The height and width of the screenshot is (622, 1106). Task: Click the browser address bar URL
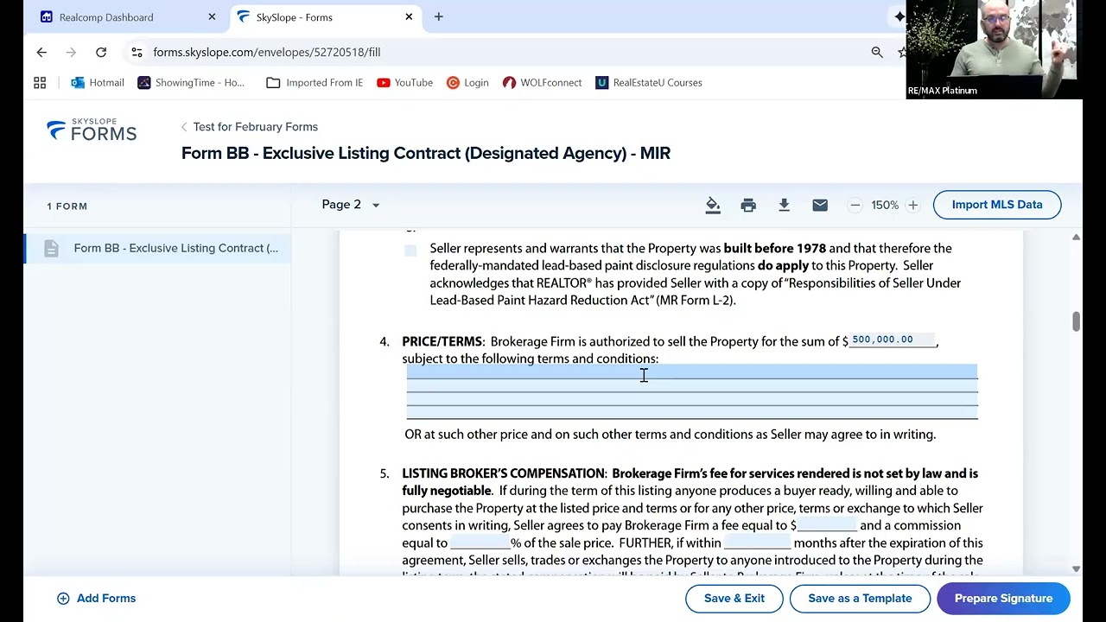(267, 52)
